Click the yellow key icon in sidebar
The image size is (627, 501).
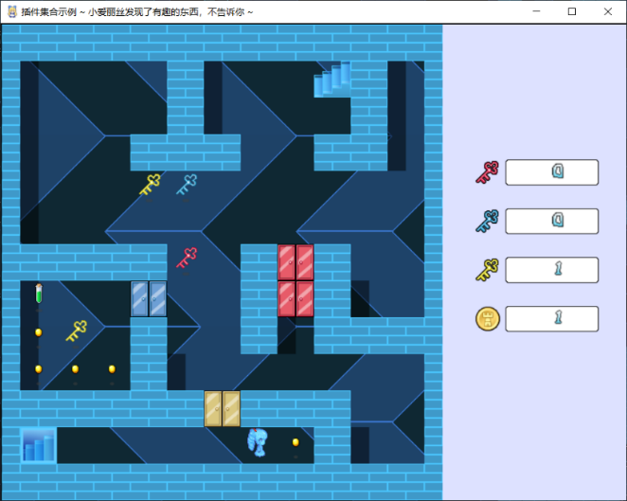(x=487, y=270)
